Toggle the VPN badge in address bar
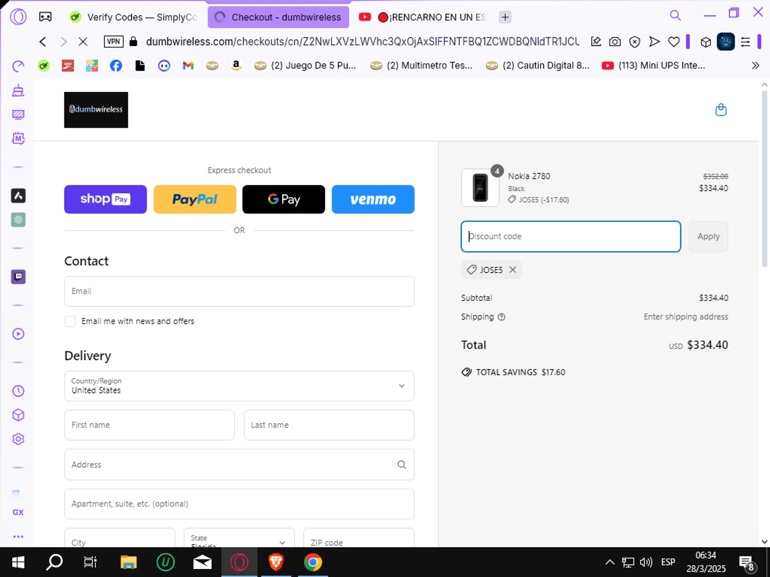 (113, 42)
